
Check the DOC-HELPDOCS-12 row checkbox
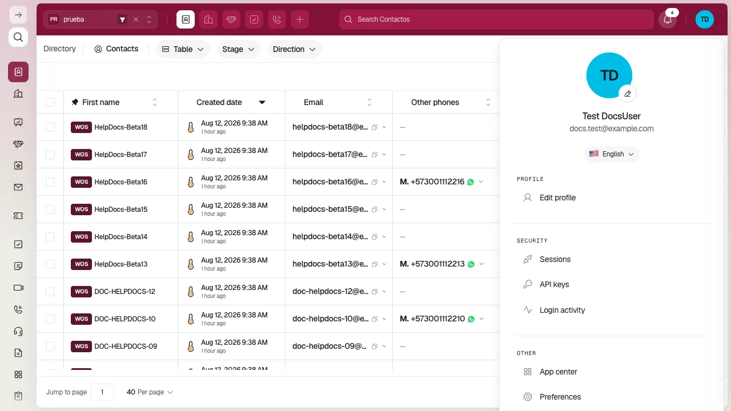(x=50, y=292)
